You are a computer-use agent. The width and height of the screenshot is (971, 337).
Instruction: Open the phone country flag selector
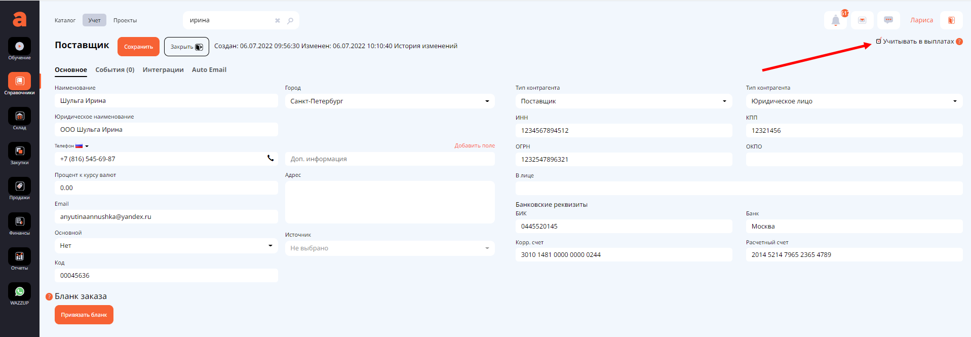click(x=82, y=146)
